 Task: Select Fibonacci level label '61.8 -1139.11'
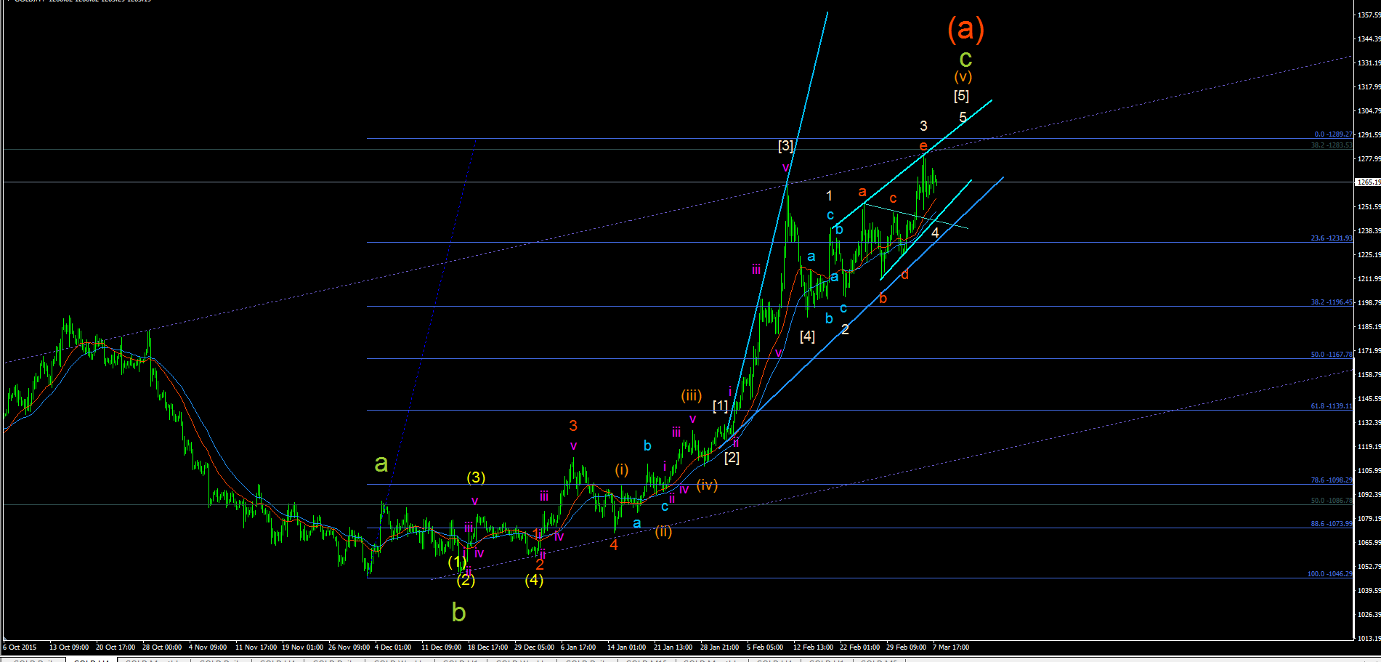pyautogui.click(x=1332, y=406)
